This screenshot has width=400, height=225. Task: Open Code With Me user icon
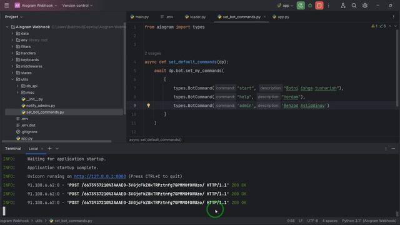point(343,6)
